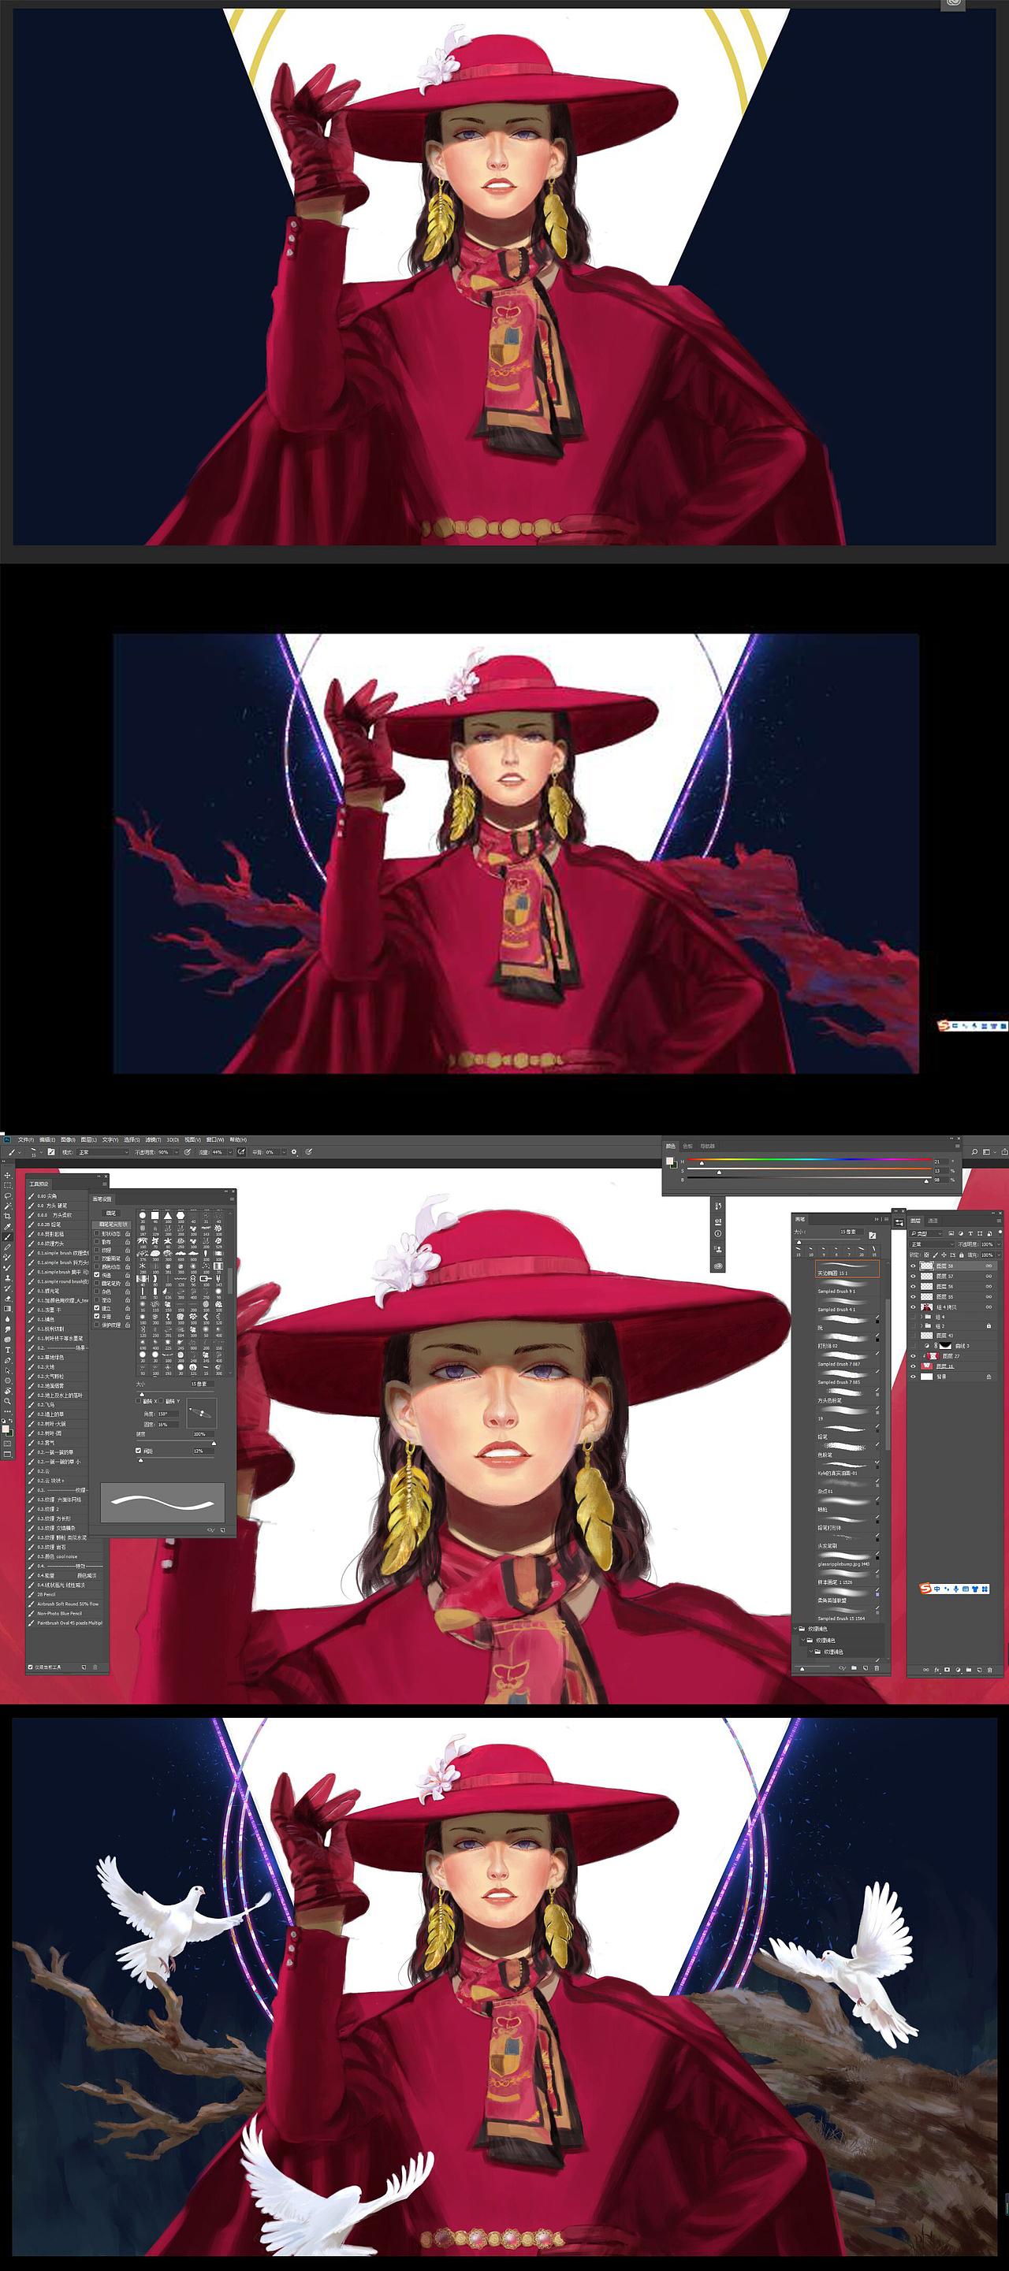Click the hue H slider in Color panel
This screenshot has height=2271, width=1009.
[810, 1160]
